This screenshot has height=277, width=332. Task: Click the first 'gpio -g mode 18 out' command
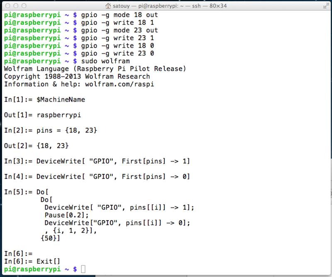point(120,15)
